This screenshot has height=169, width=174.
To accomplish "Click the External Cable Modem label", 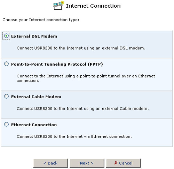I will (36, 97).
